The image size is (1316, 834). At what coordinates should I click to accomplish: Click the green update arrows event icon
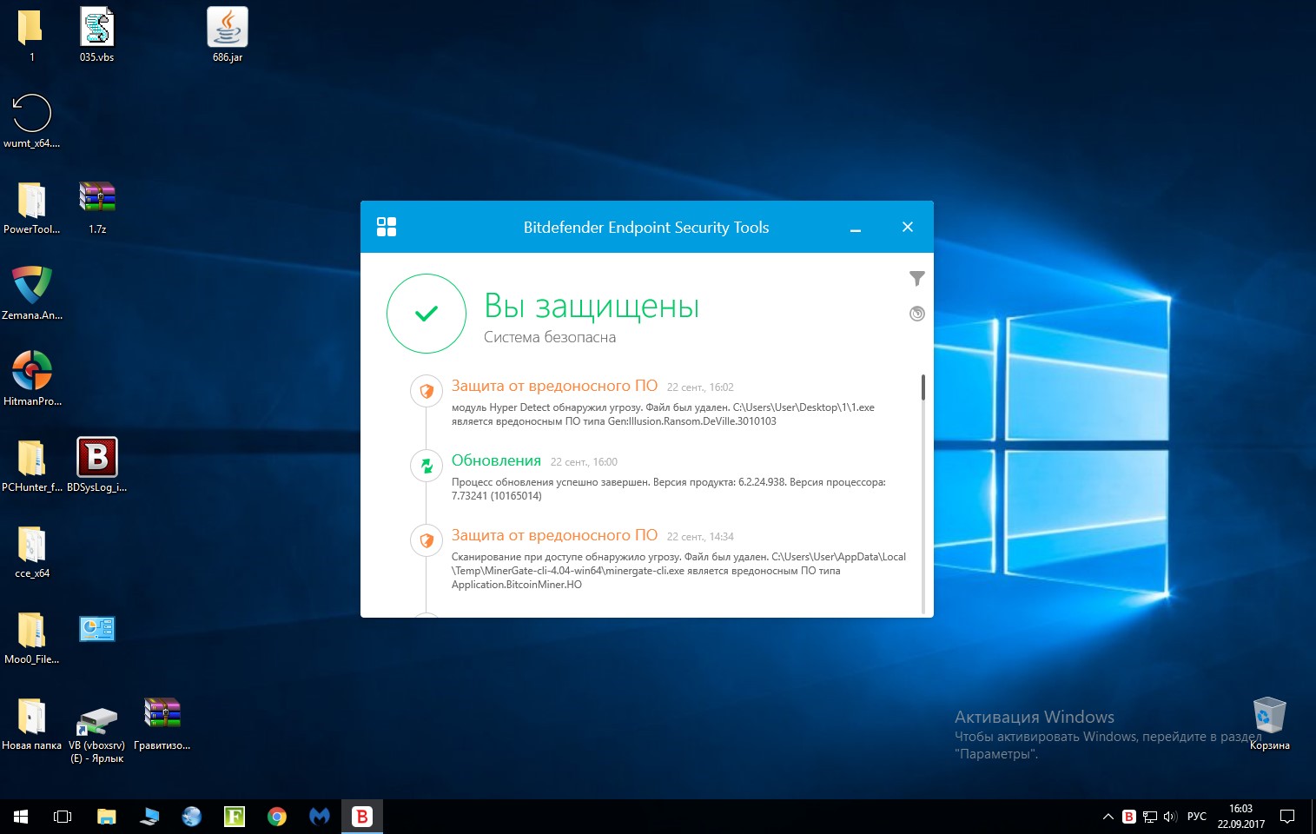[x=427, y=466]
